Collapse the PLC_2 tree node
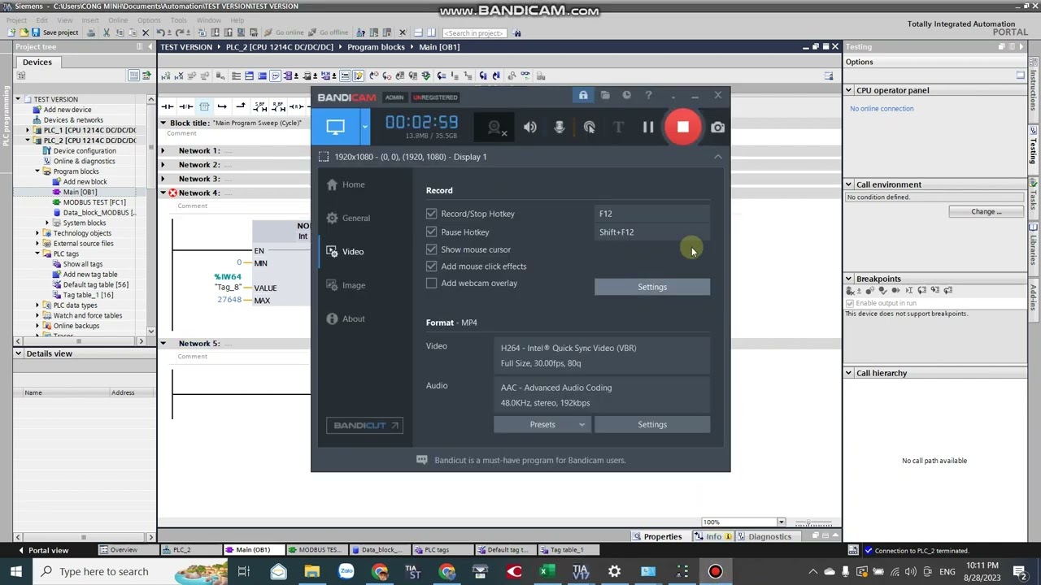This screenshot has width=1041, height=585. [x=28, y=141]
